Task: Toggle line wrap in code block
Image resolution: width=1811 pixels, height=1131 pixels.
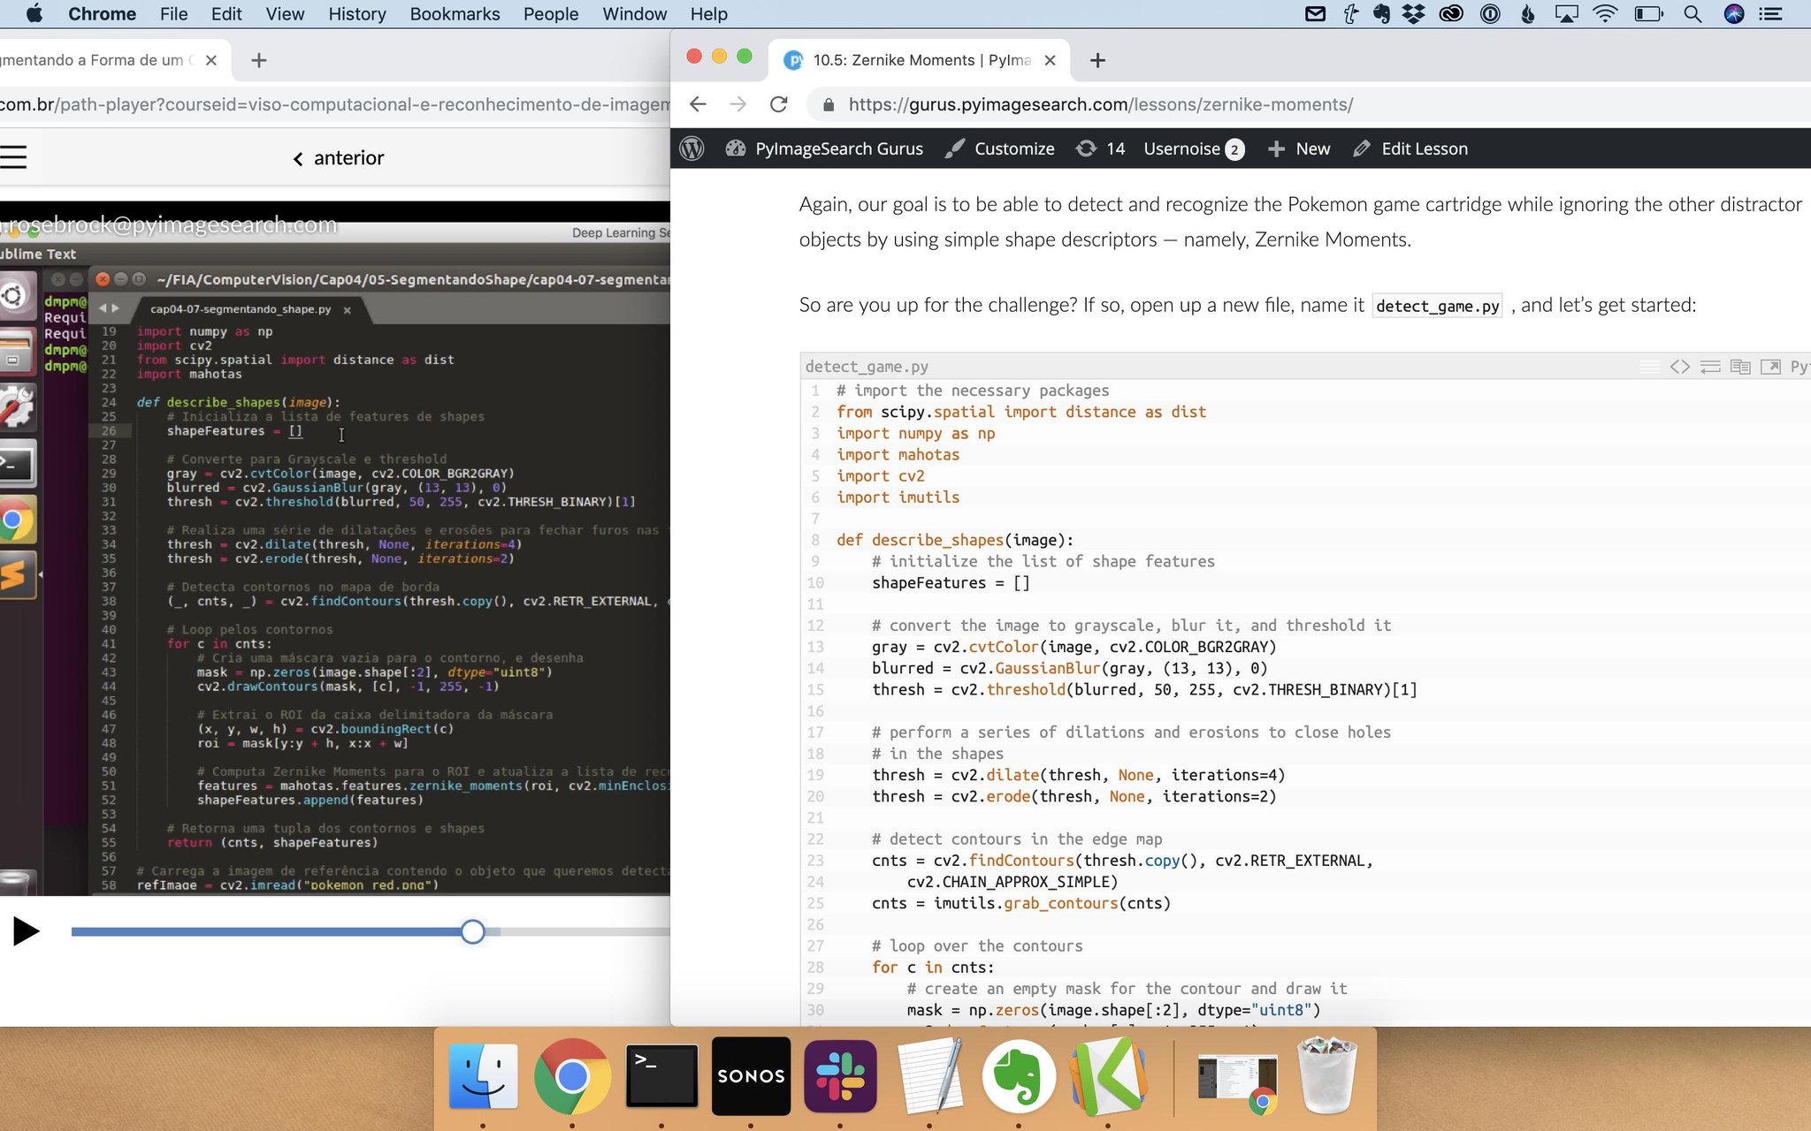Action: click(x=1710, y=367)
